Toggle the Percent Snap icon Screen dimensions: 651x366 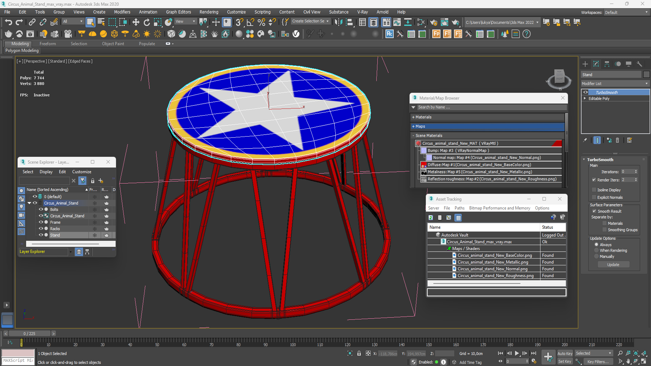(x=261, y=22)
